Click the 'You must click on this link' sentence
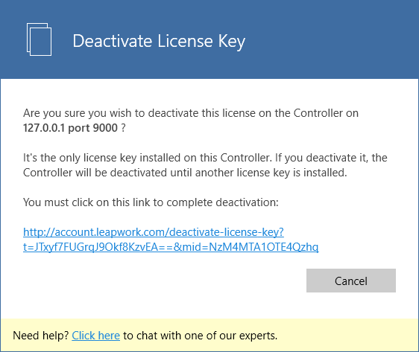Viewport: 419px width, 352px height. pos(151,202)
